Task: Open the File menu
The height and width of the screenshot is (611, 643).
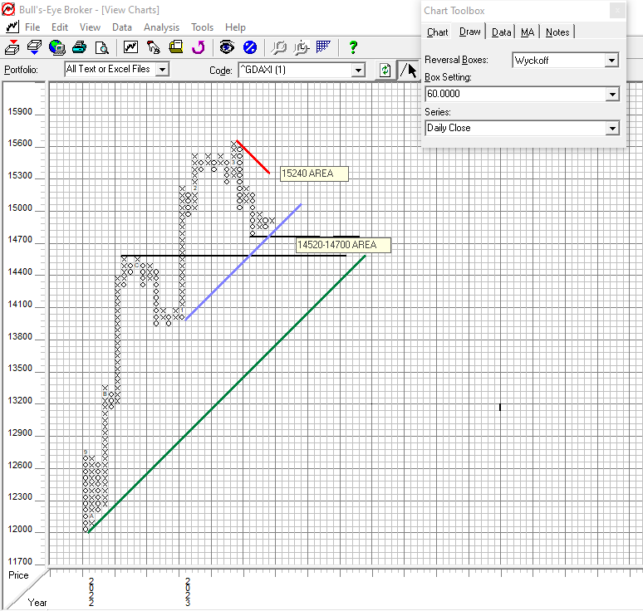Action: coord(32,27)
